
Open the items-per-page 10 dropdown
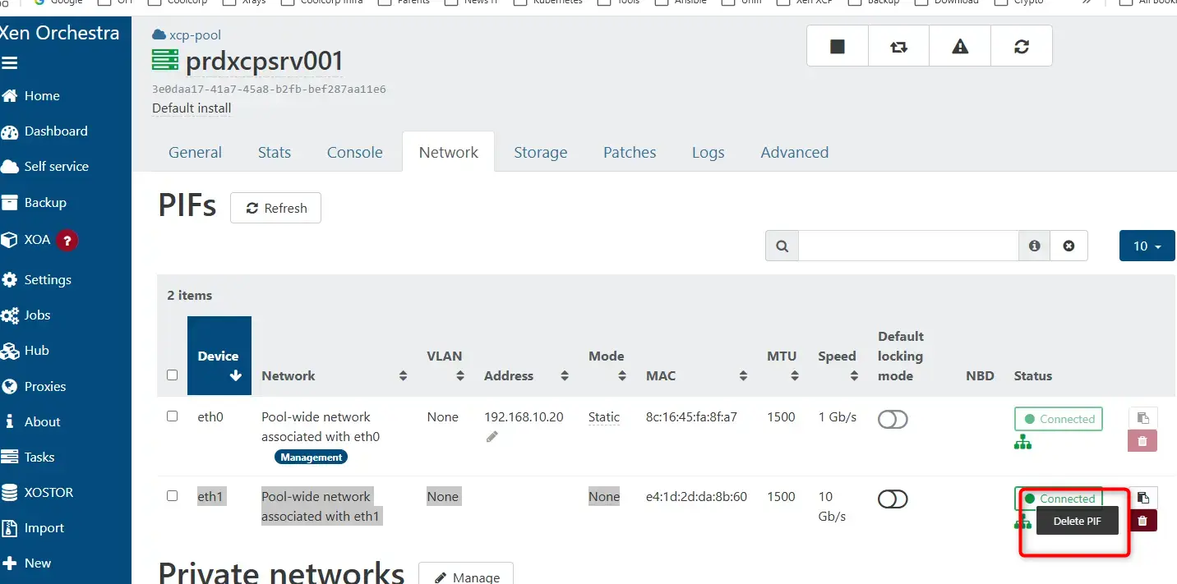pyautogui.click(x=1147, y=246)
